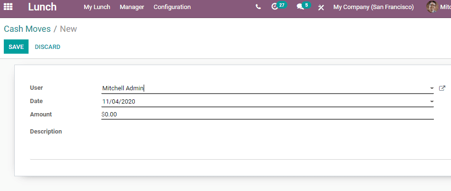Image resolution: width=451 pixels, height=191 pixels.
Task: Expand the Date field dropdown arrow
Action: tap(431, 102)
